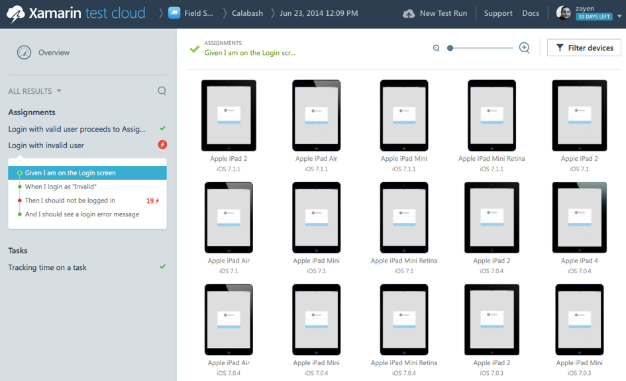Open Apple iPad Air iOS 7.0.4 thumbnail
Viewport: 626px width, 381px height.
(x=229, y=319)
